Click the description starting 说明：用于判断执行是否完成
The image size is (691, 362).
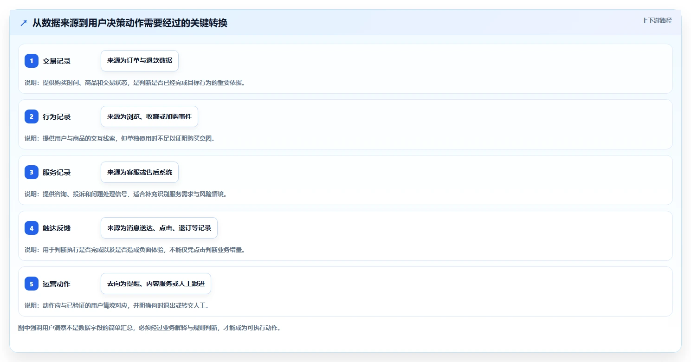135,250
